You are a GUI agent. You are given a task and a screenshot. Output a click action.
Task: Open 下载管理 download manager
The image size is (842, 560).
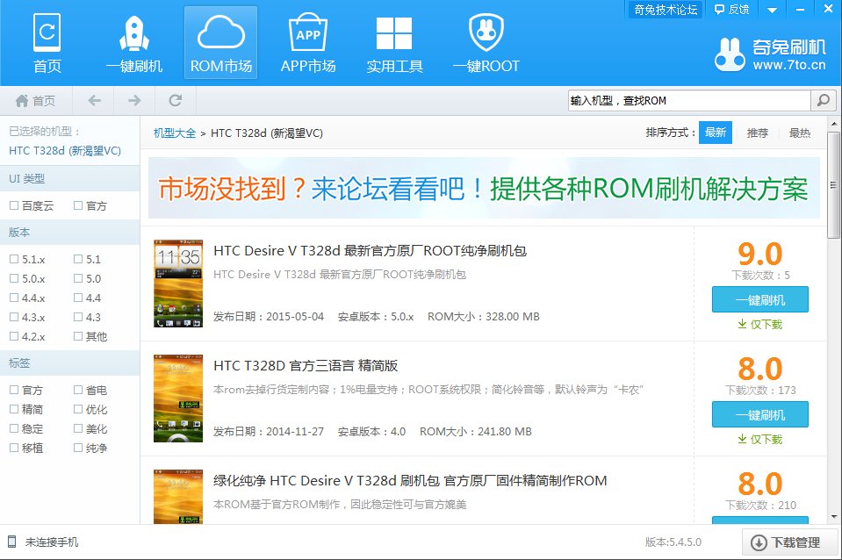click(x=787, y=542)
